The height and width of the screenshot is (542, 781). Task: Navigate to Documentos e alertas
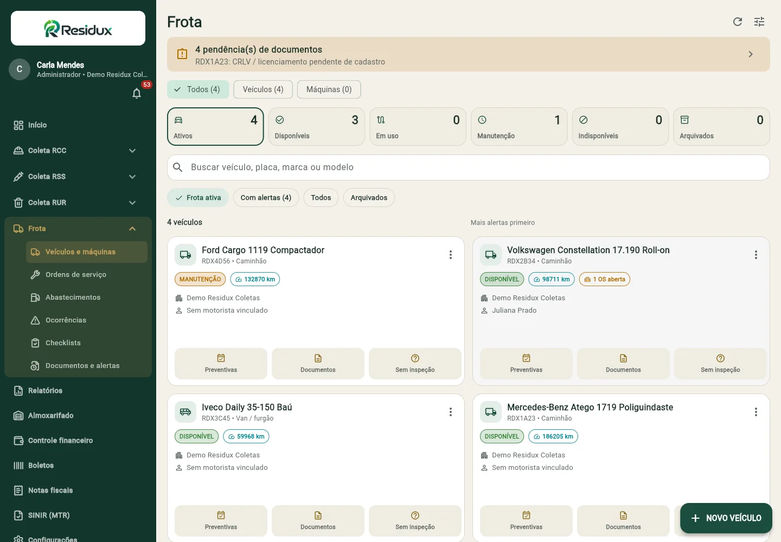tap(87, 366)
